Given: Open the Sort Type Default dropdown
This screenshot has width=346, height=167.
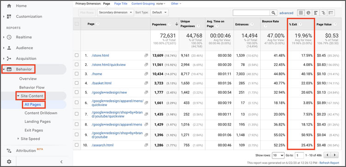Looking at the screenshot, I should pos(160,12).
